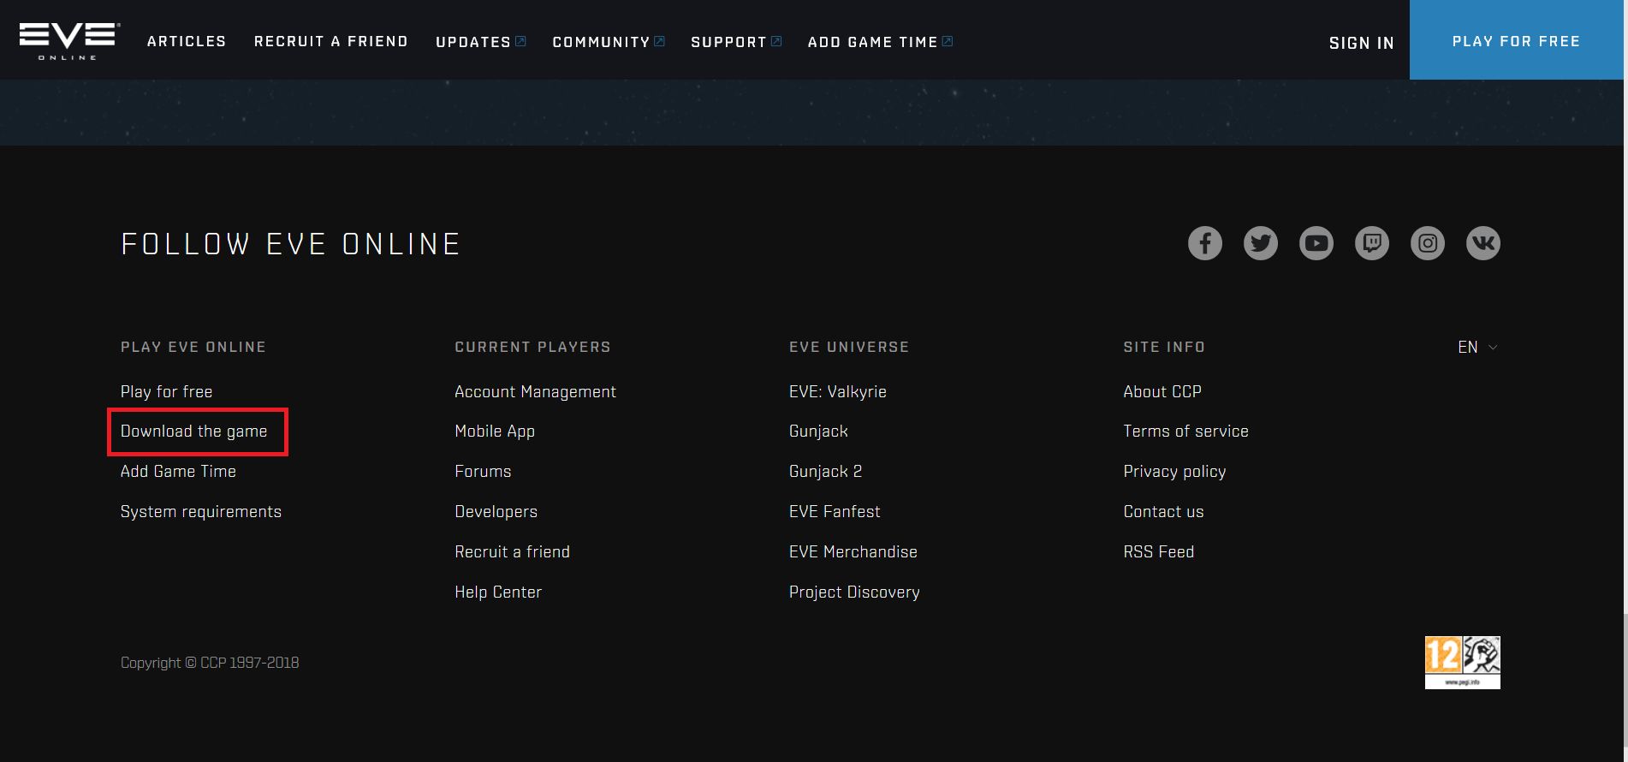
Task: Click the EVE UNIVERSE column heading
Action: pyautogui.click(x=849, y=347)
